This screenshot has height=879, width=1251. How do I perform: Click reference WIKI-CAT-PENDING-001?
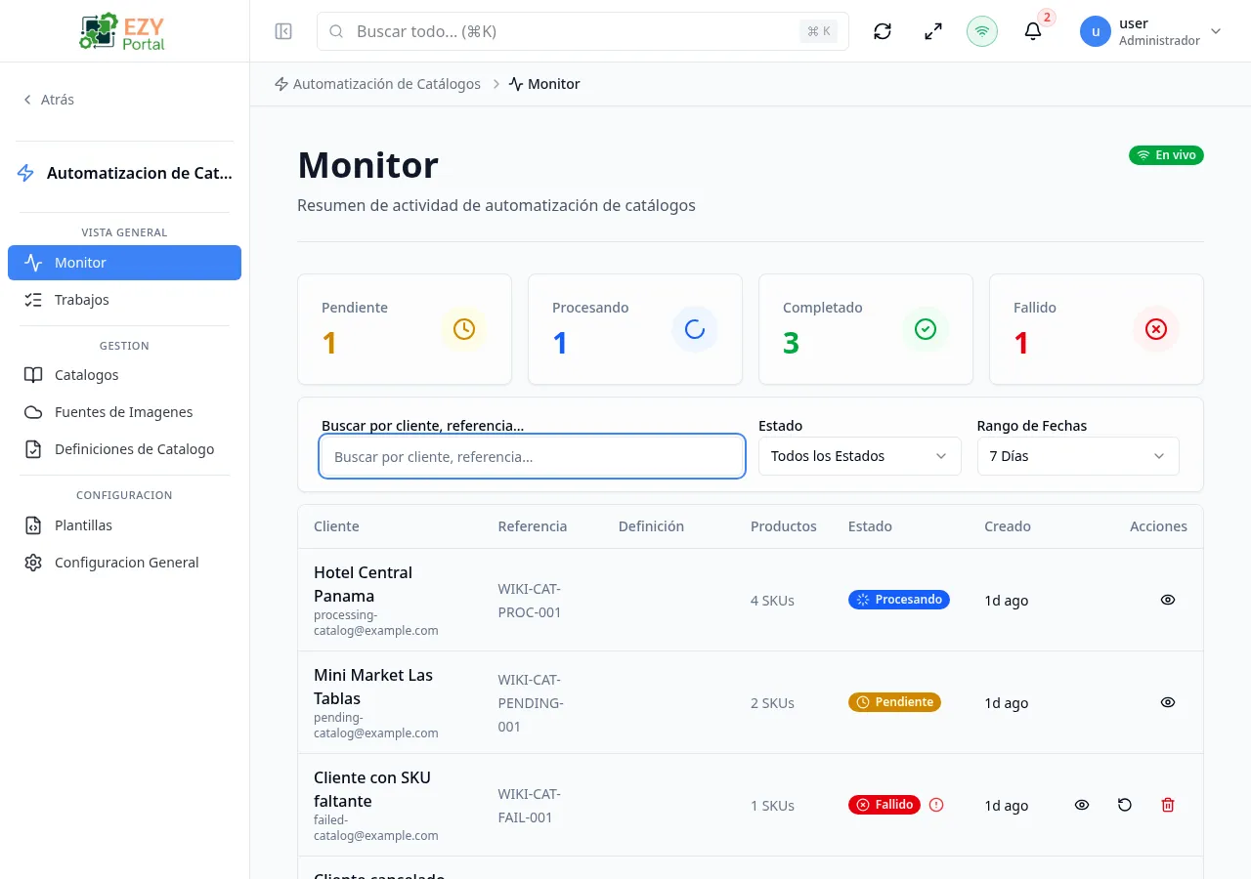531,703
